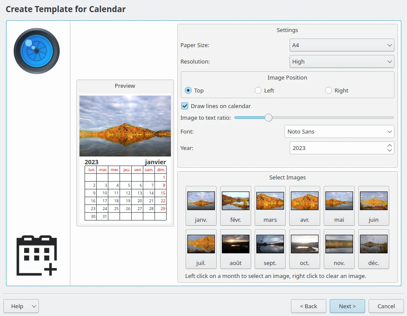Viewport: 407px width, 316px height.
Task: Disable Draw lines on calendar checkbox
Action: pyautogui.click(x=185, y=106)
